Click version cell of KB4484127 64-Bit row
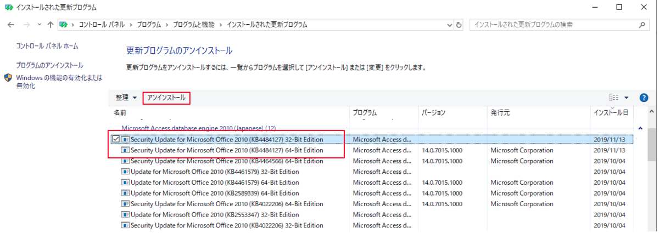Viewport: 659px width, 233px height. pyautogui.click(x=442, y=150)
